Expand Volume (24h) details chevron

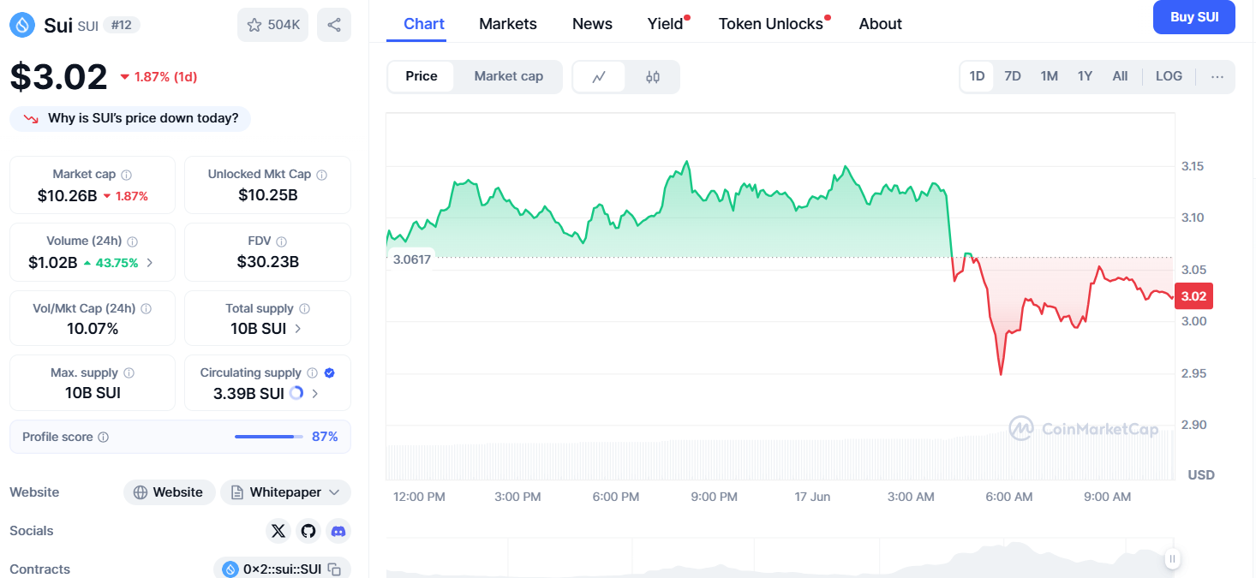coord(150,263)
